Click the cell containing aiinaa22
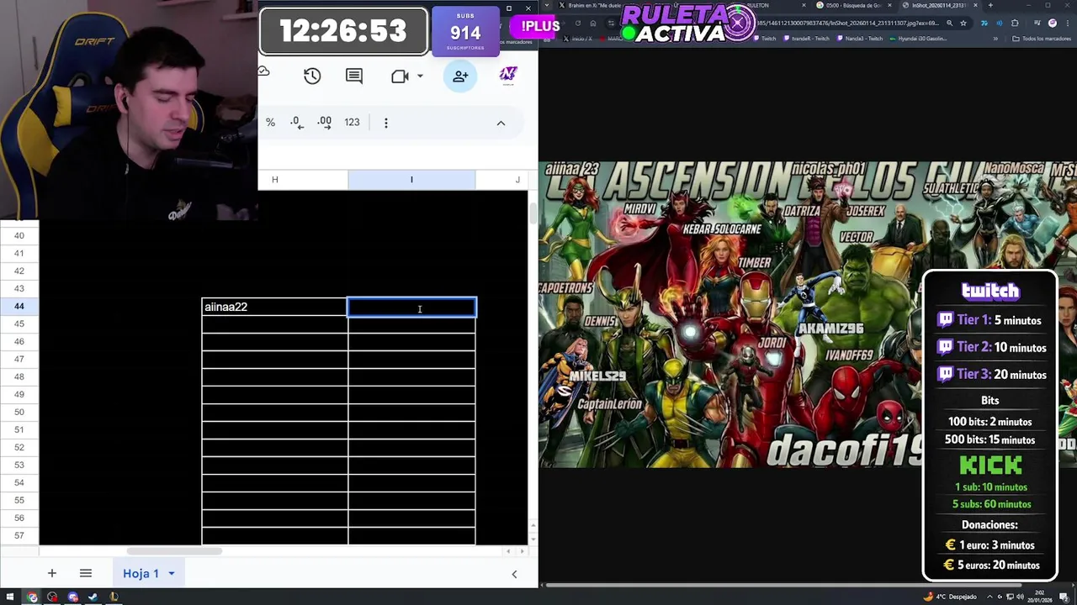The image size is (1077, 605). click(274, 307)
